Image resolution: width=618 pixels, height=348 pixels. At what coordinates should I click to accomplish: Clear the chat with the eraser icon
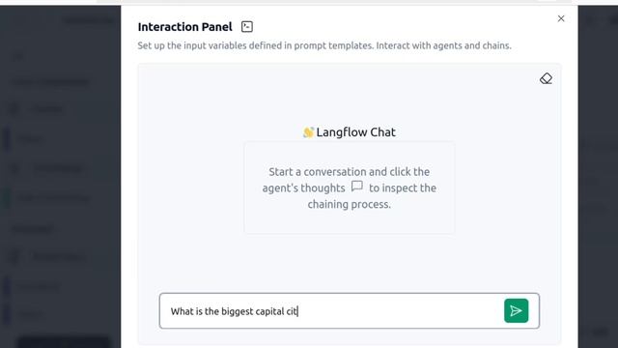(546, 78)
